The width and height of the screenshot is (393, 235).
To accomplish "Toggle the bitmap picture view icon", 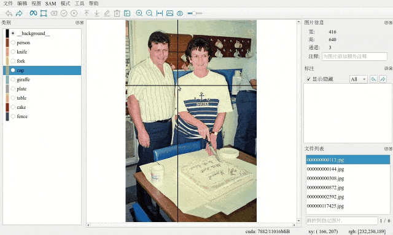I will 169,14.
